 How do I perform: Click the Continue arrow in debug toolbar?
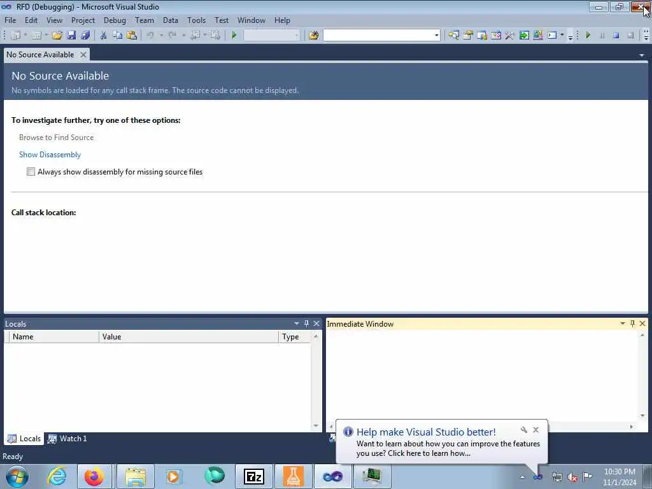588,36
